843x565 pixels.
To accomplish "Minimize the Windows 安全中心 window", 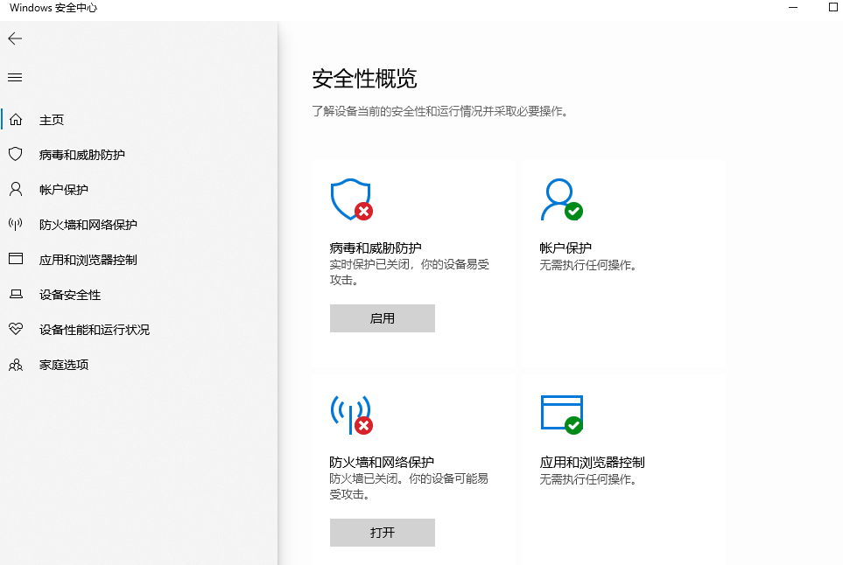I will click(793, 8).
